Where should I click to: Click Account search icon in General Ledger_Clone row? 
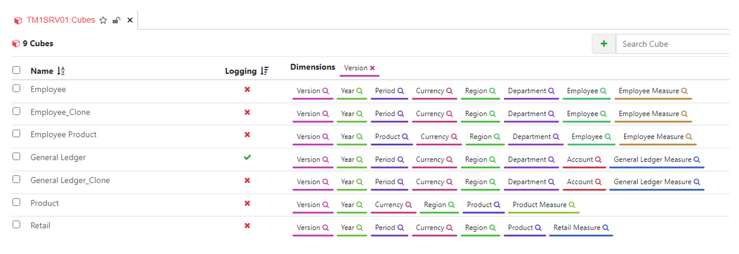tap(598, 182)
